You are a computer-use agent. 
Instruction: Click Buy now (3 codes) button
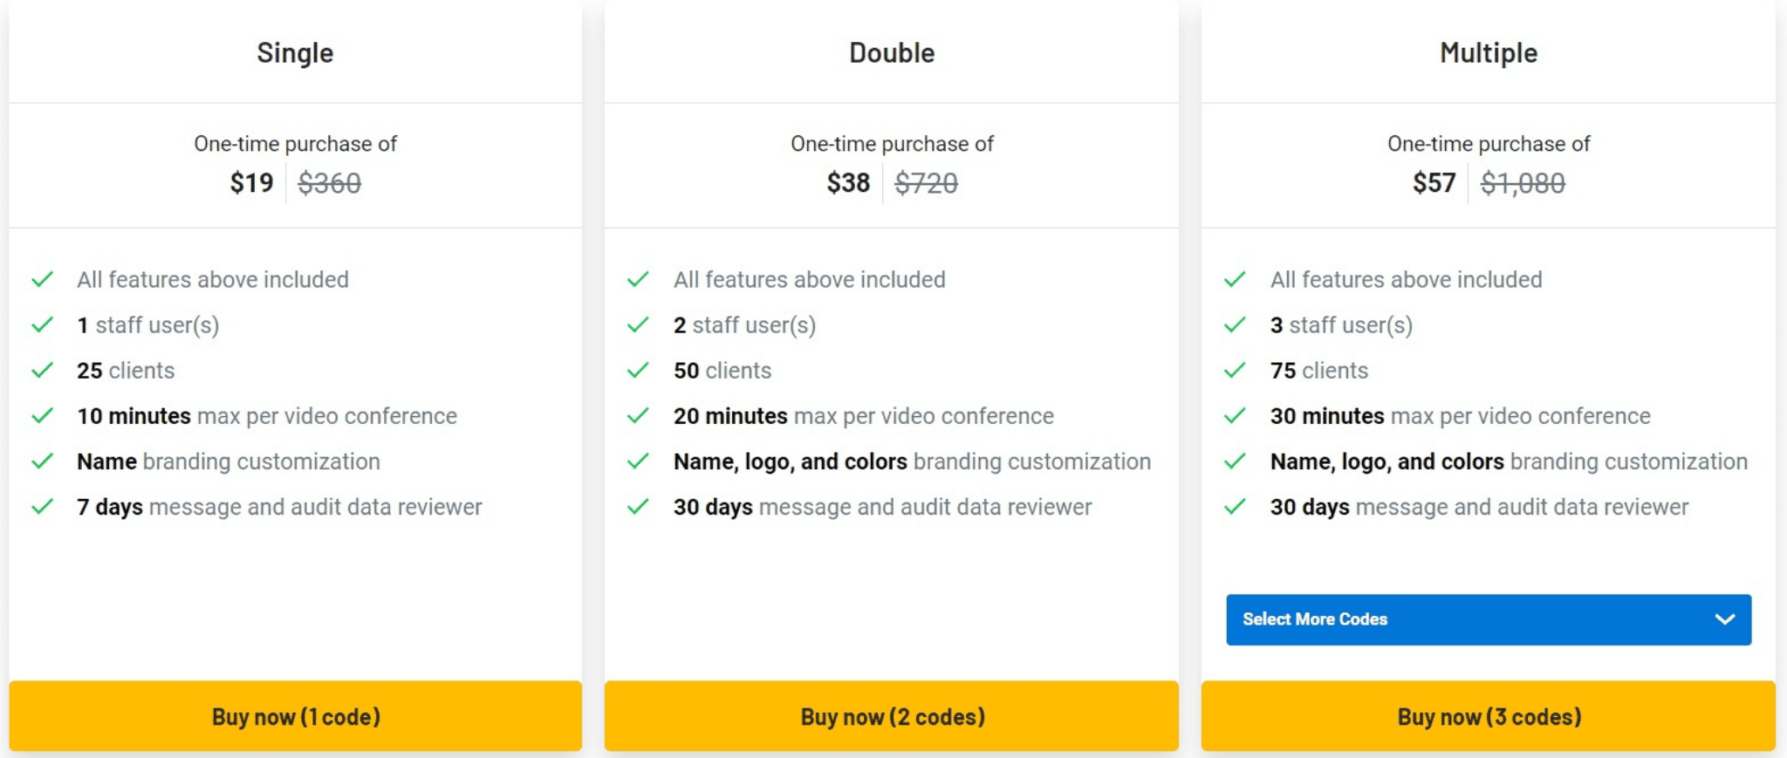(1489, 716)
